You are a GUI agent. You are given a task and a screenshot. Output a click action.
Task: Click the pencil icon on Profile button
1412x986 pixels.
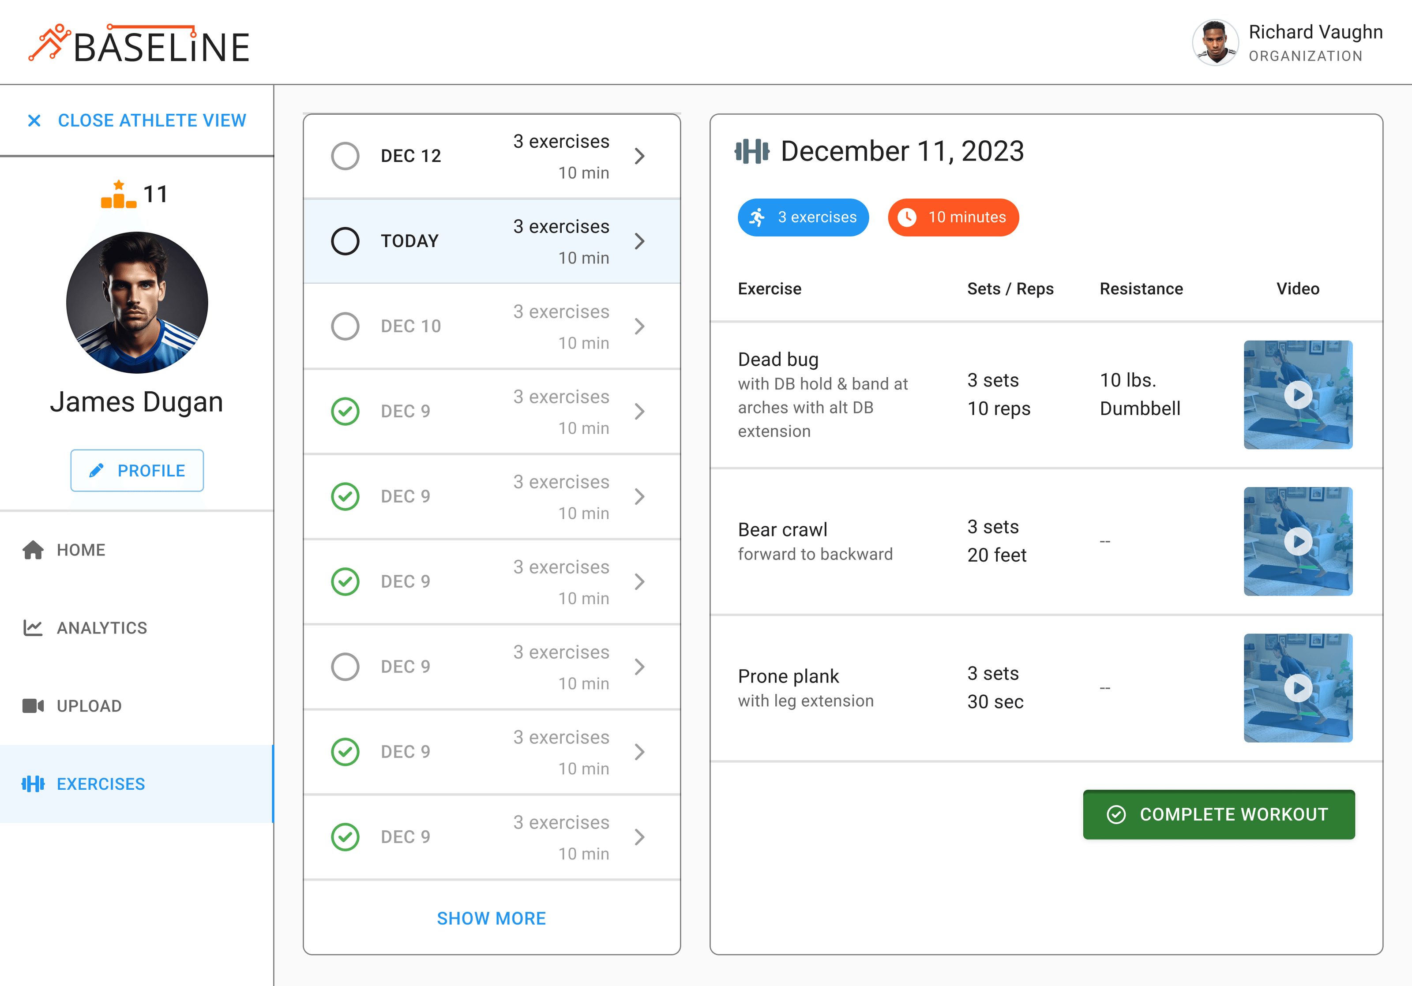97,471
